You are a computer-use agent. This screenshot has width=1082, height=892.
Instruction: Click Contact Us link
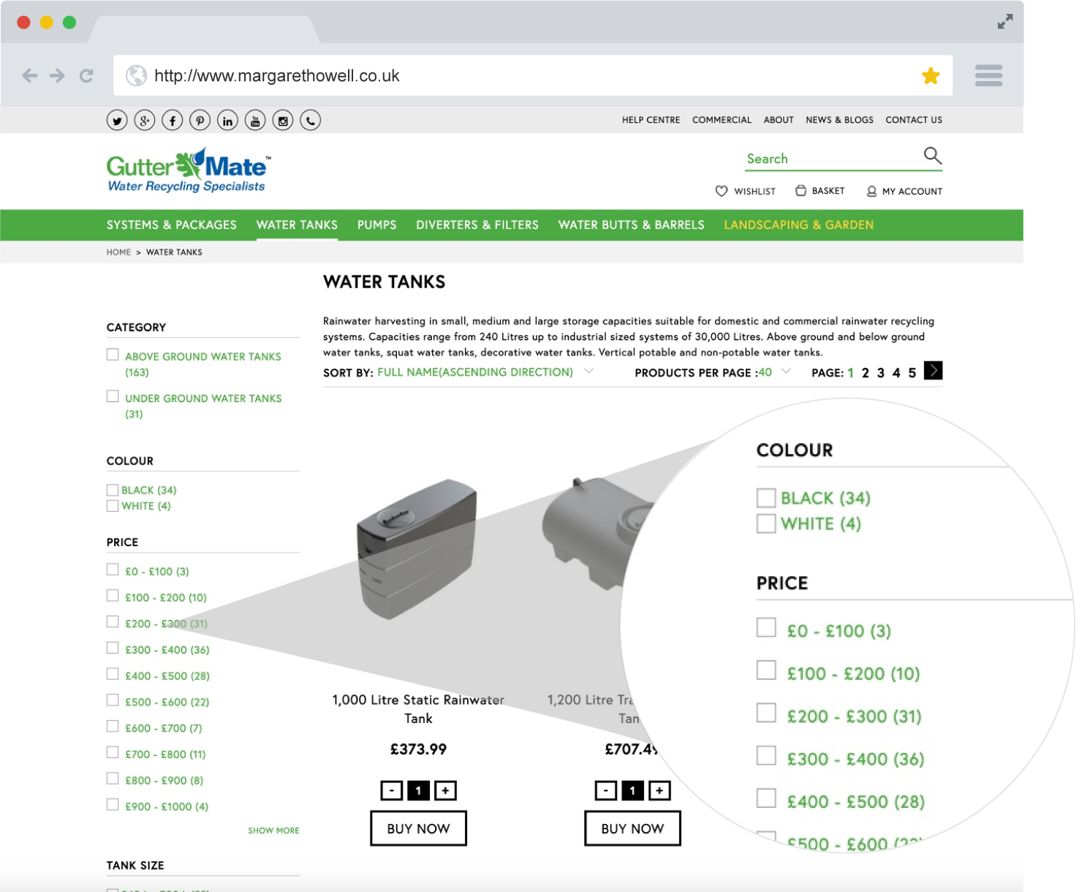pyautogui.click(x=914, y=120)
